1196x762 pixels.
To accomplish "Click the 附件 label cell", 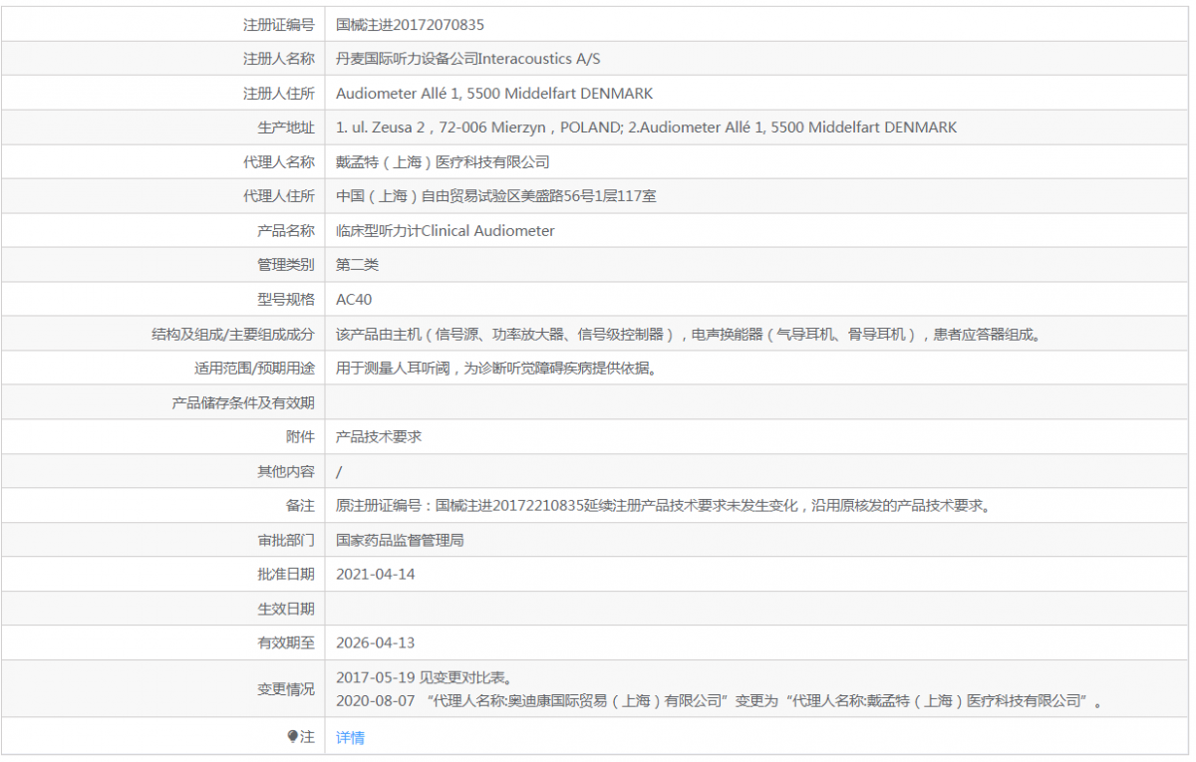I will (x=163, y=437).
